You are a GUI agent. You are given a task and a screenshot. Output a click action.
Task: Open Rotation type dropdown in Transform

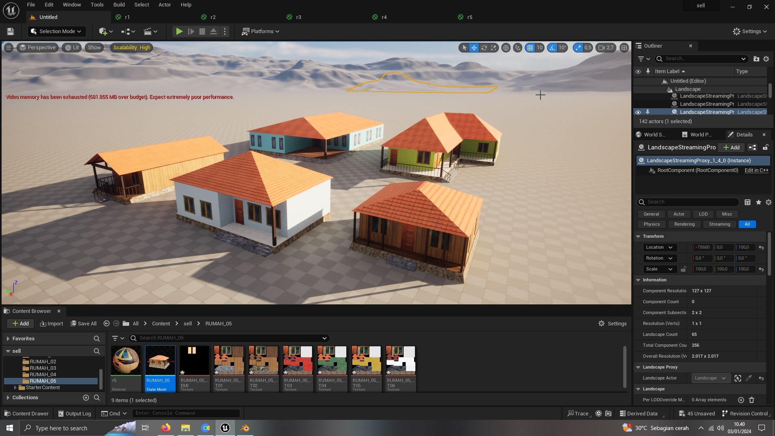(x=660, y=258)
